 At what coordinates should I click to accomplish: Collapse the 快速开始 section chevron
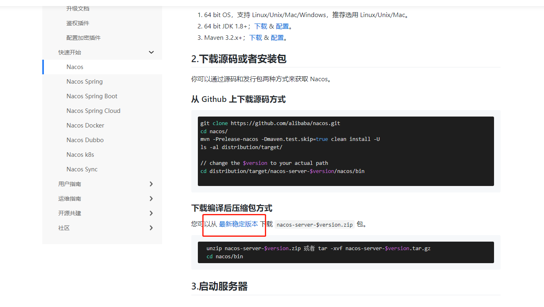pos(151,52)
